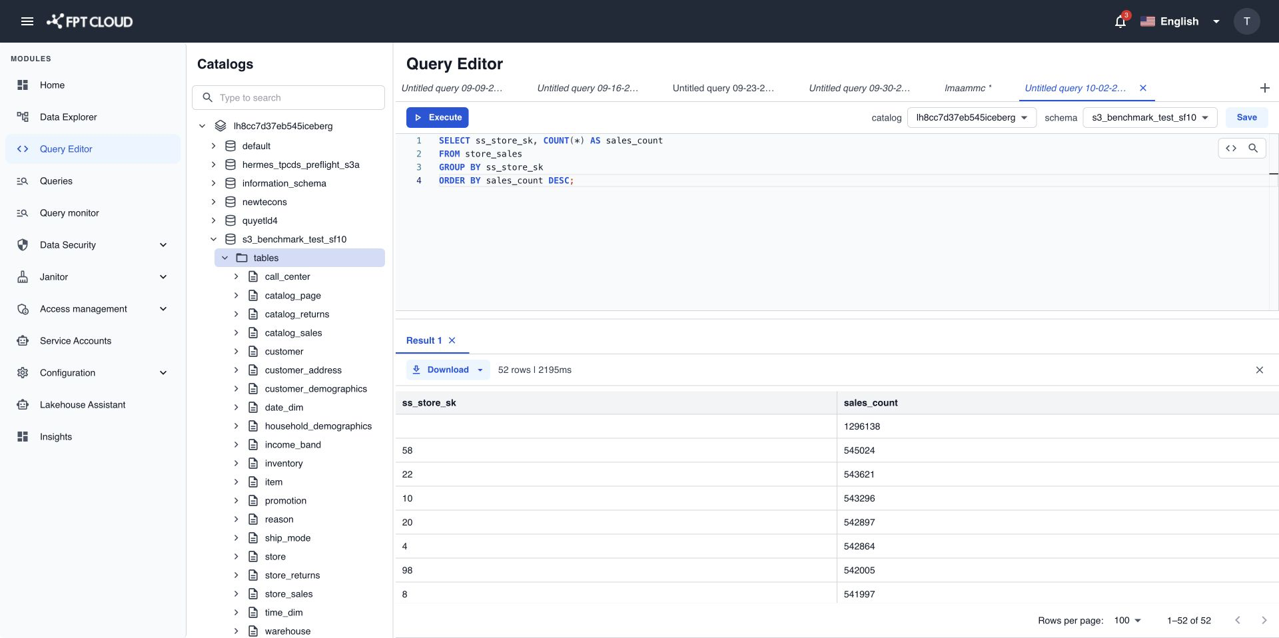Click the Configuration gear icon
This screenshot has height=638, width=1279.
click(x=23, y=373)
